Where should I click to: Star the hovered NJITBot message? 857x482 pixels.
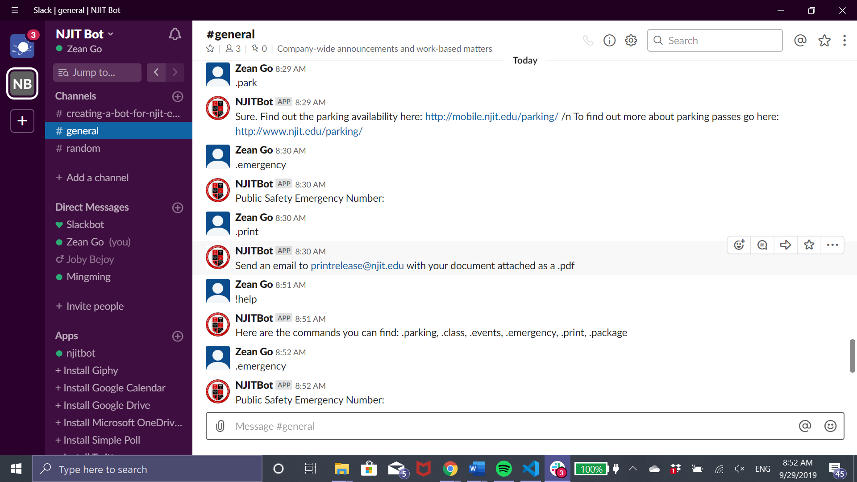[x=809, y=245]
